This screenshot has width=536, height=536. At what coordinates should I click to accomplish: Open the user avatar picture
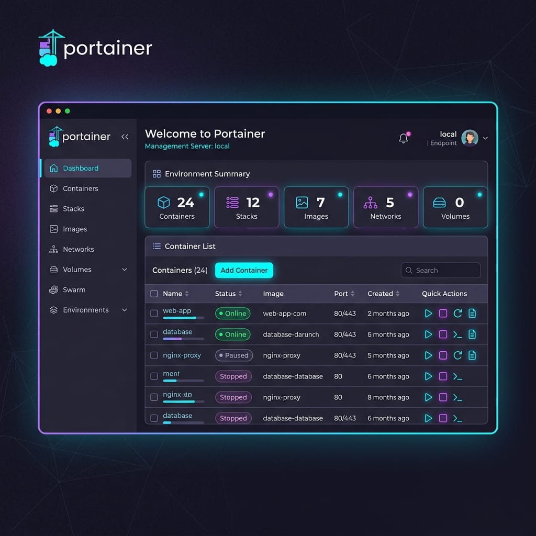click(x=470, y=138)
